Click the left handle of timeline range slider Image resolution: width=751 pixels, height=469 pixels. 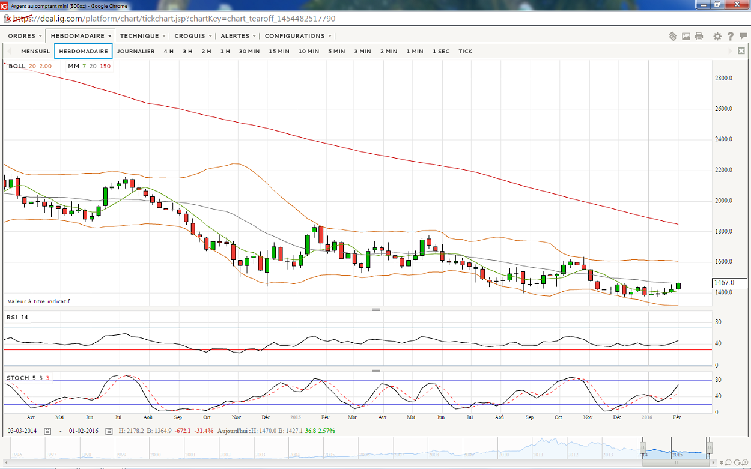642,448
